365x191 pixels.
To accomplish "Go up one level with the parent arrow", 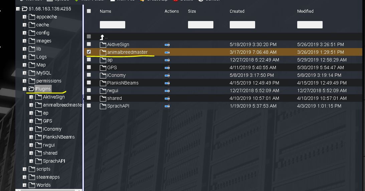I will (x=103, y=37).
